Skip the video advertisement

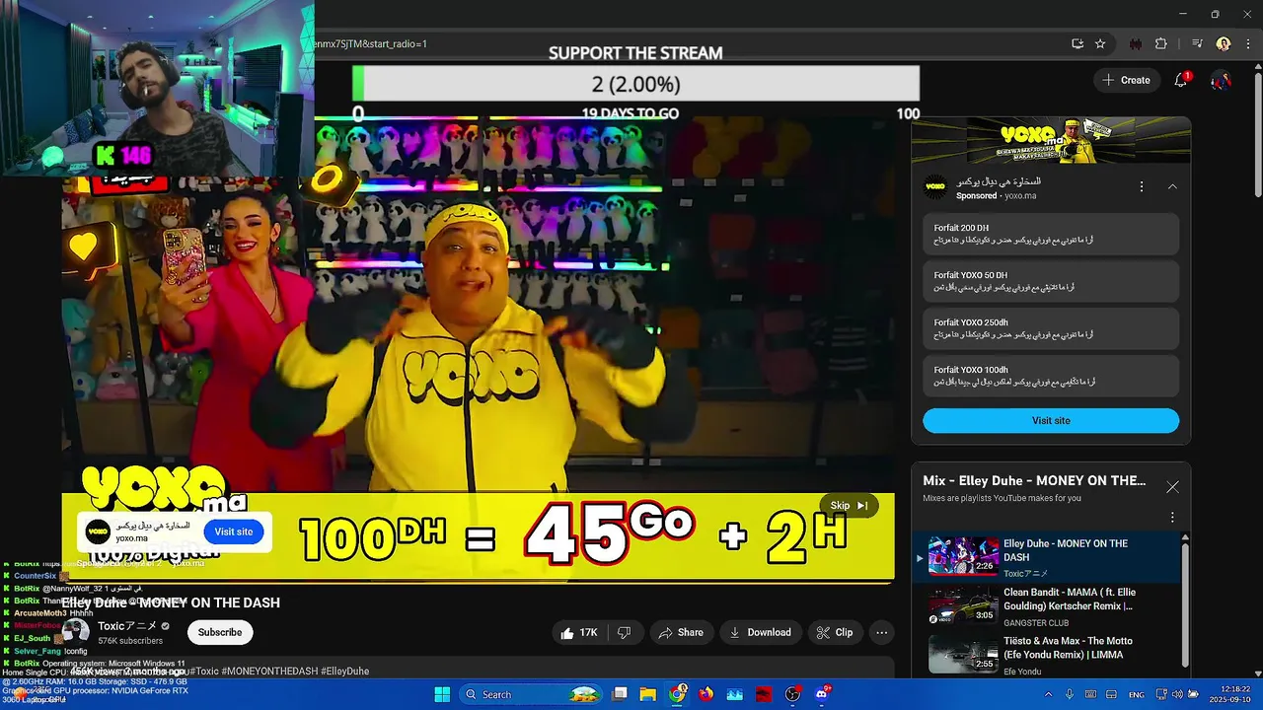pyautogui.click(x=848, y=505)
